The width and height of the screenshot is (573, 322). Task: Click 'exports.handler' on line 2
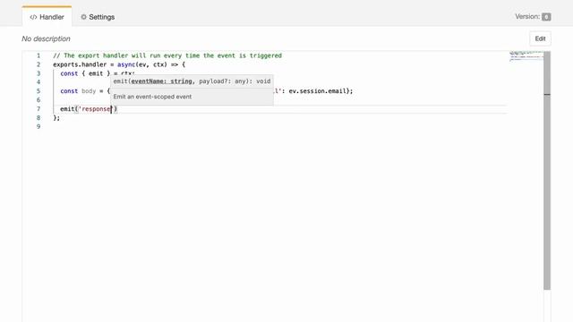80,64
